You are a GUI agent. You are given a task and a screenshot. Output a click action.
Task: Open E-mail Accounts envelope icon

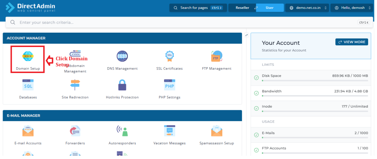point(28,131)
